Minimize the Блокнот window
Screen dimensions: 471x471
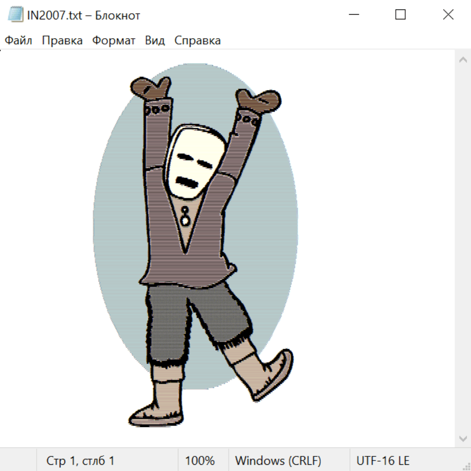click(x=353, y=15)
